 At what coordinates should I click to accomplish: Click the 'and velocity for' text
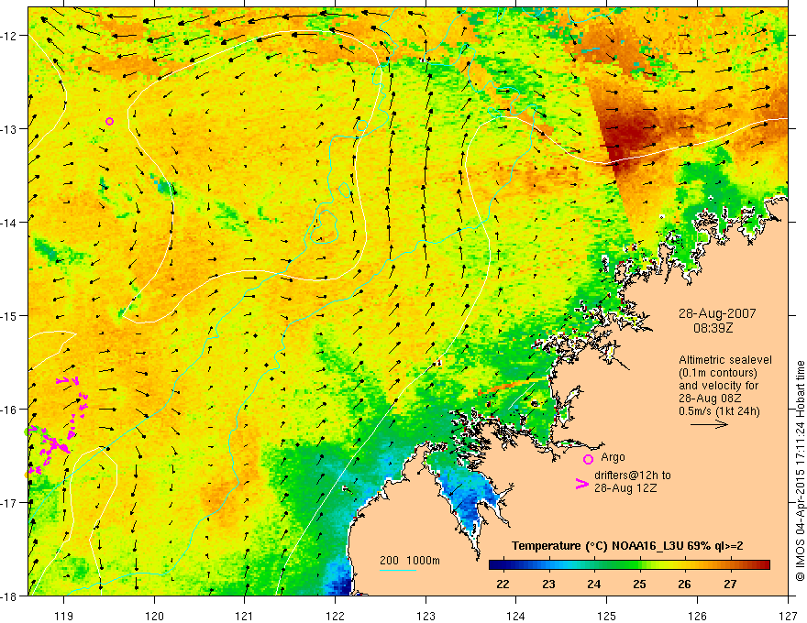tap(718, 386)
